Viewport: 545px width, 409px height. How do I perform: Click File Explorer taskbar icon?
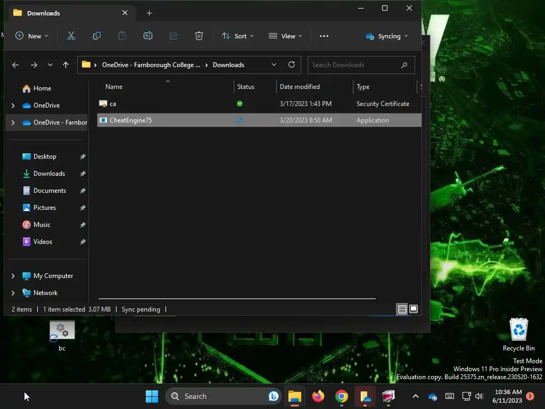pyautogui.click(x=295, y=396)
